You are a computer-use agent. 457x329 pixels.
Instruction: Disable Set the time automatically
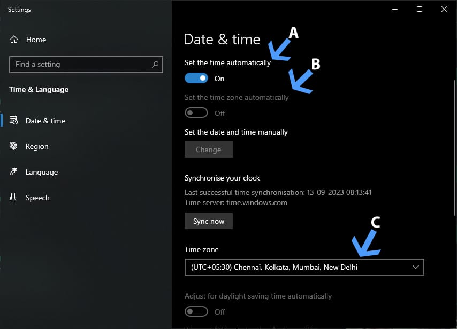click(196, 78)
